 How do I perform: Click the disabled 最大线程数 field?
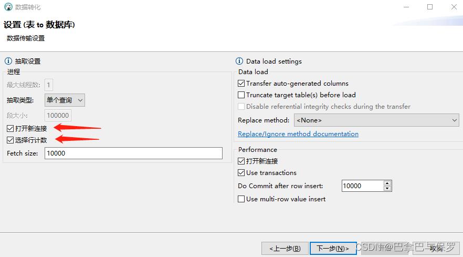(49, 85)
